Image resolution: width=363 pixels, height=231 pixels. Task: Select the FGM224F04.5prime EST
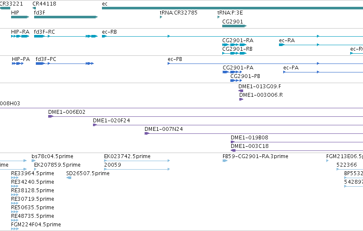tap(15, 229)
